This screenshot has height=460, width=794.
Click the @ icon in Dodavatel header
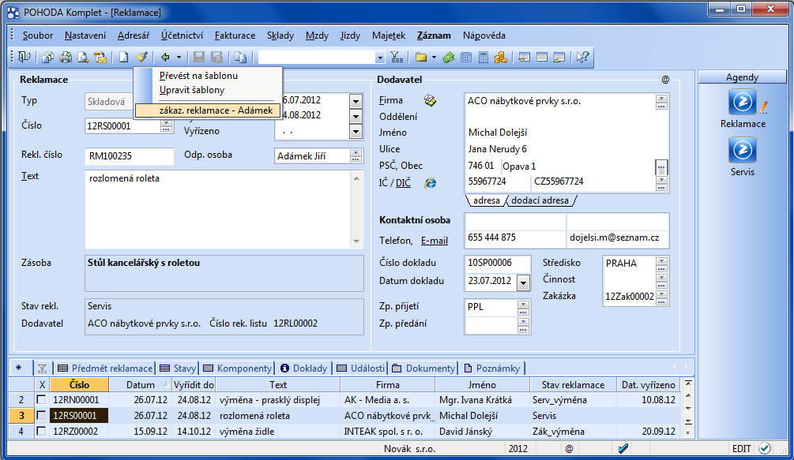tap(665, 80)
